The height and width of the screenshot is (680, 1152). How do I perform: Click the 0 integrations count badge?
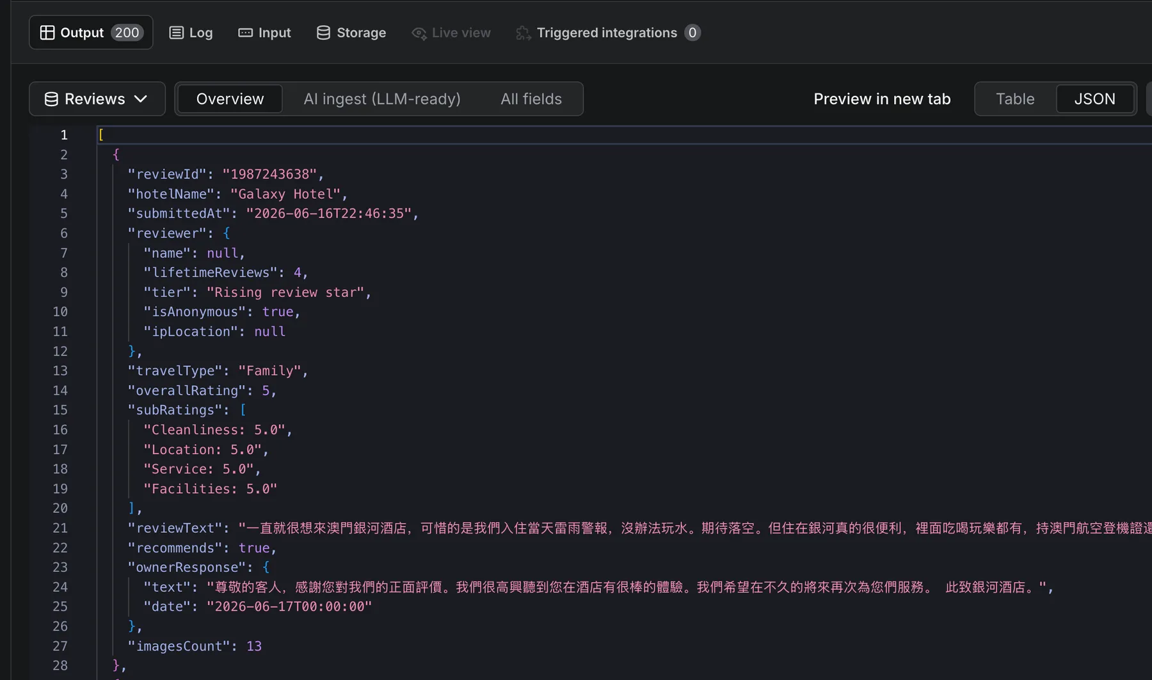point(692,33)
